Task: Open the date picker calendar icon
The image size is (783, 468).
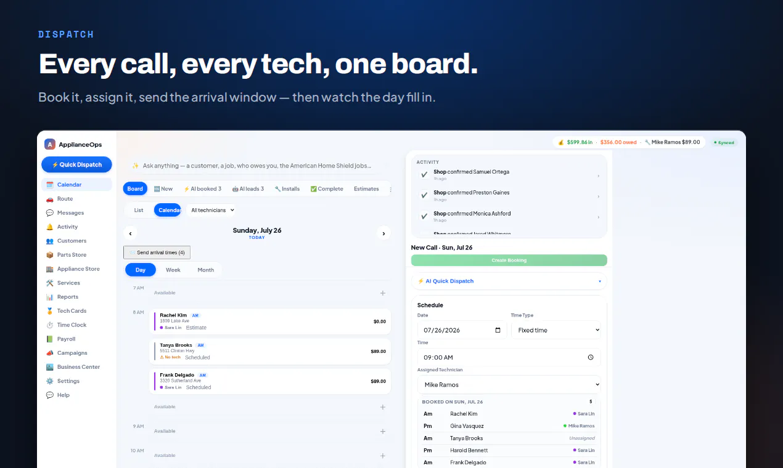Action: (498, 330)
